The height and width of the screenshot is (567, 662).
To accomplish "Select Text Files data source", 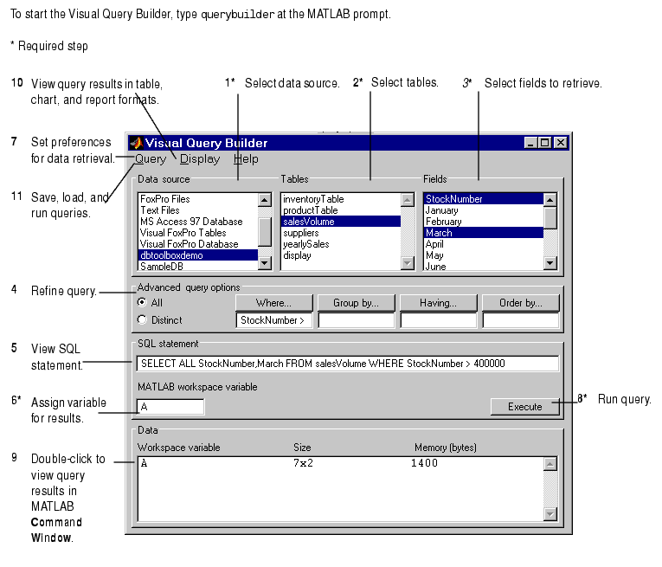I will click(198, 210).
